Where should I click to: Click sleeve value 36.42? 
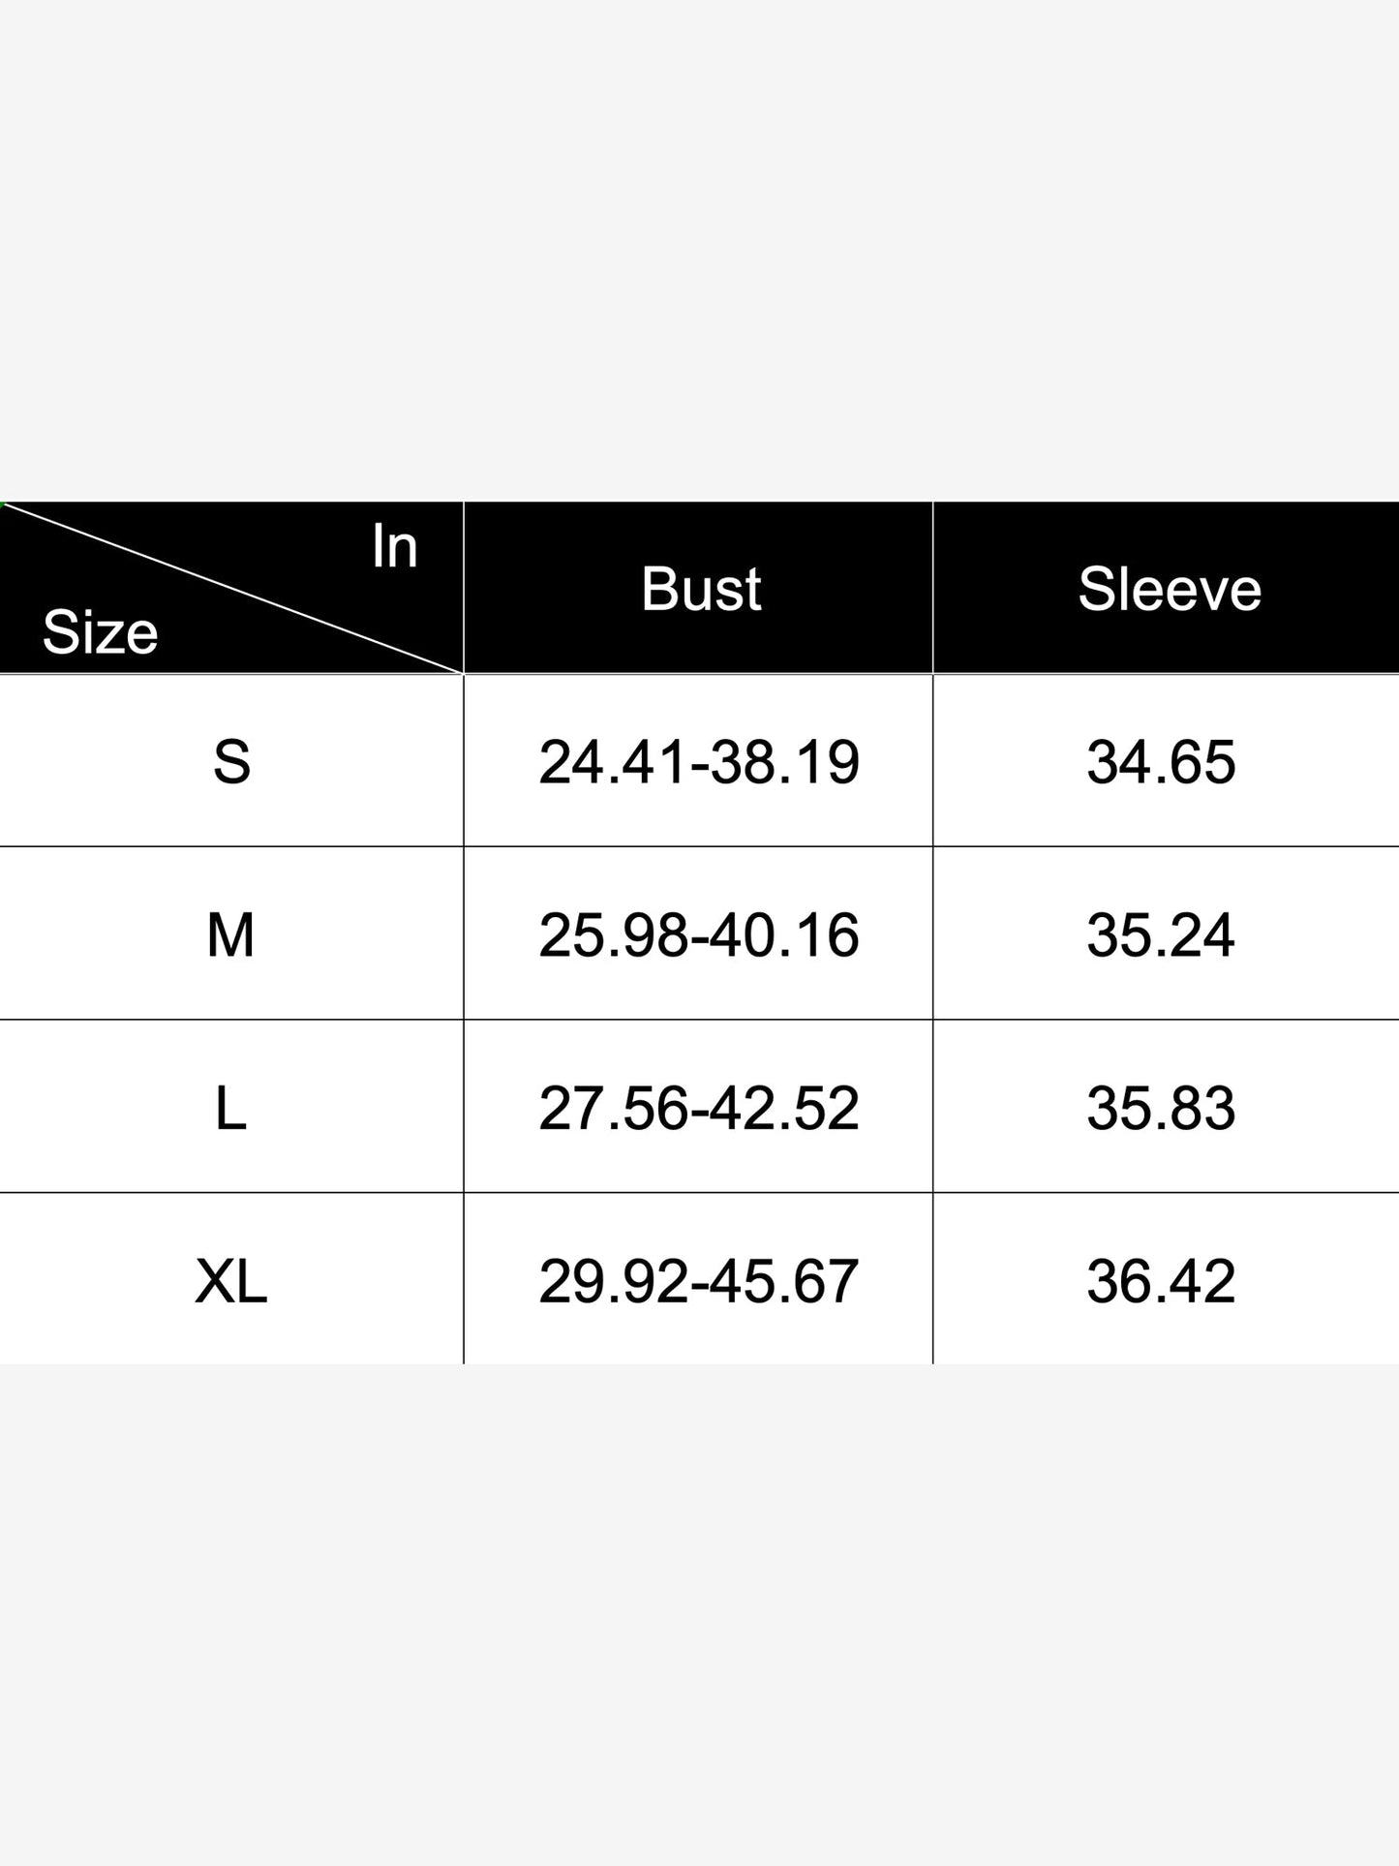click(1160, 1280)
